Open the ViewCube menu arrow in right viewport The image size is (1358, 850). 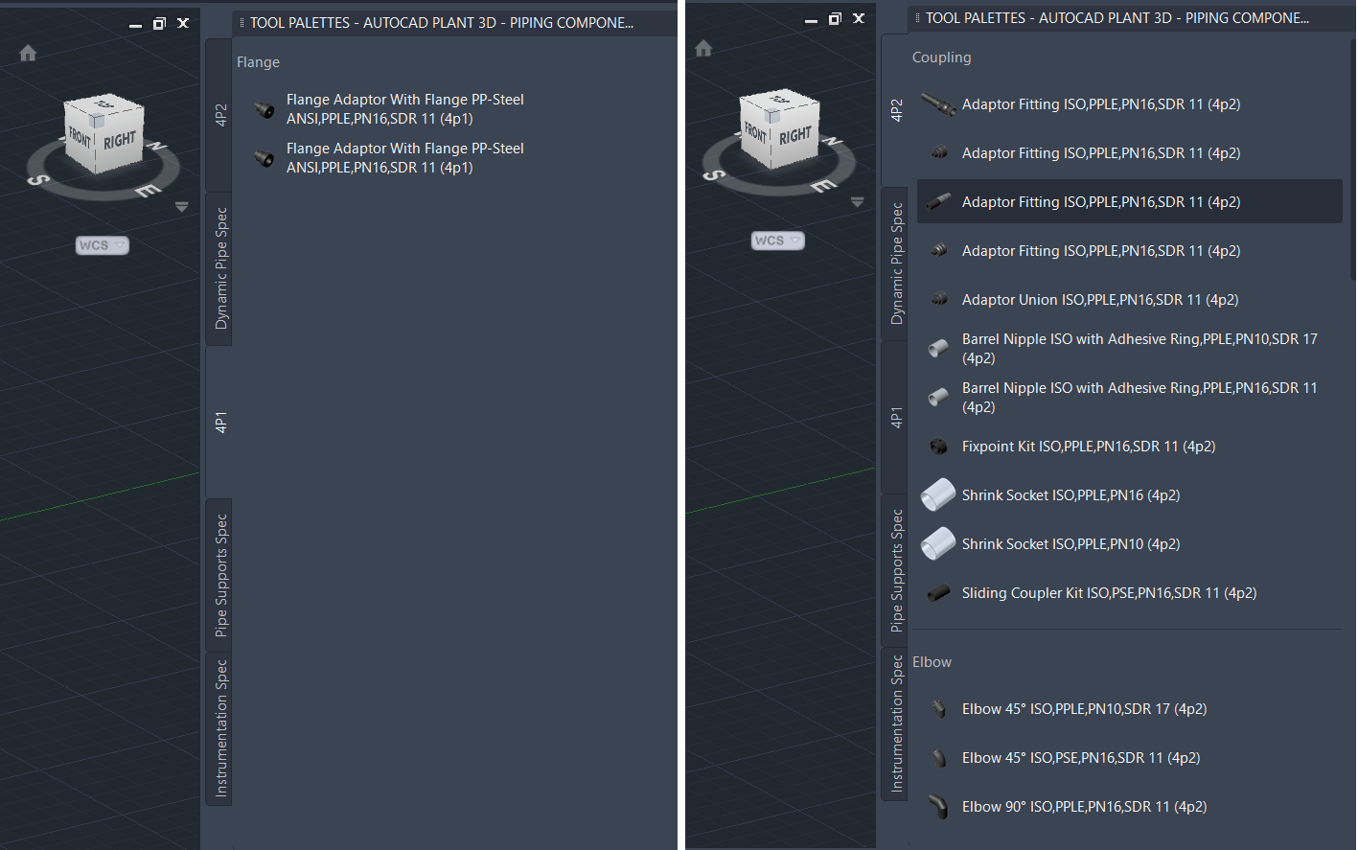pos(858,202)
